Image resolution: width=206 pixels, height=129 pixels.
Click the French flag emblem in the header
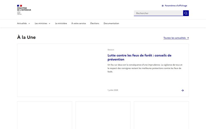19,6
